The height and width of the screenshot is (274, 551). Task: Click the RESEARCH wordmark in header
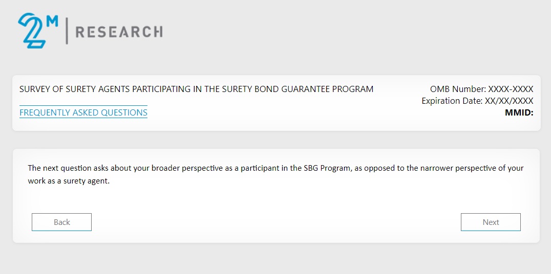(119, 32)
